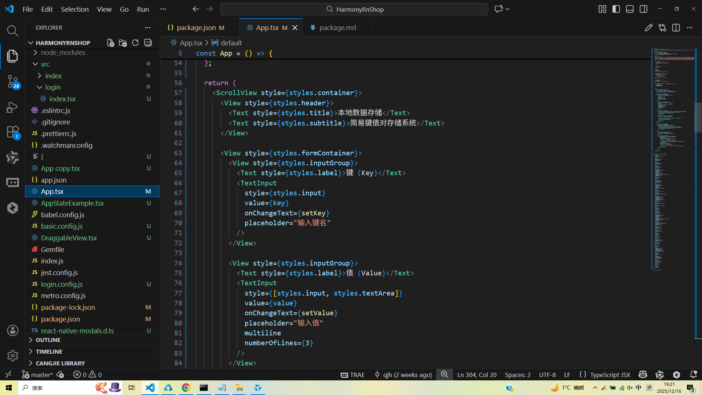
Task: Toggle the bottom panel visibility
Action: pyautogui.click(x=630, y=9)
